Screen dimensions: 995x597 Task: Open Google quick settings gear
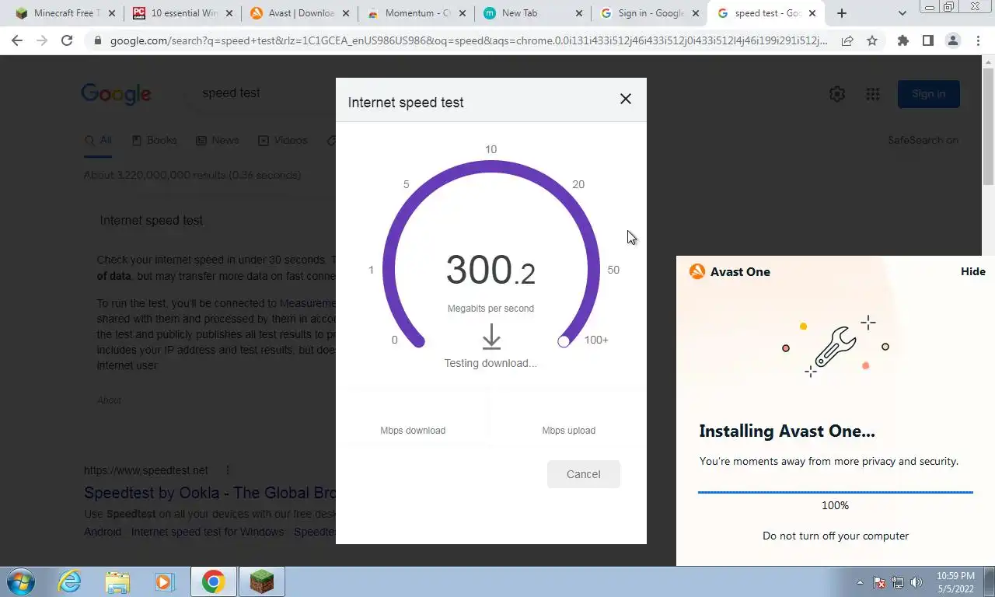point(837,94)
